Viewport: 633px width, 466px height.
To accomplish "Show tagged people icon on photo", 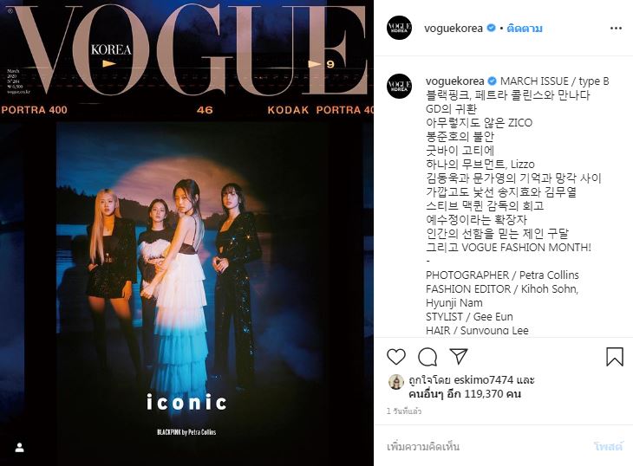I will tap(19, 448).
